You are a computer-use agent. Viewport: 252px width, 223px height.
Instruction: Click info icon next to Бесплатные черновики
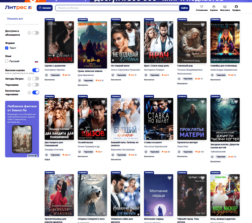point(29,93)
